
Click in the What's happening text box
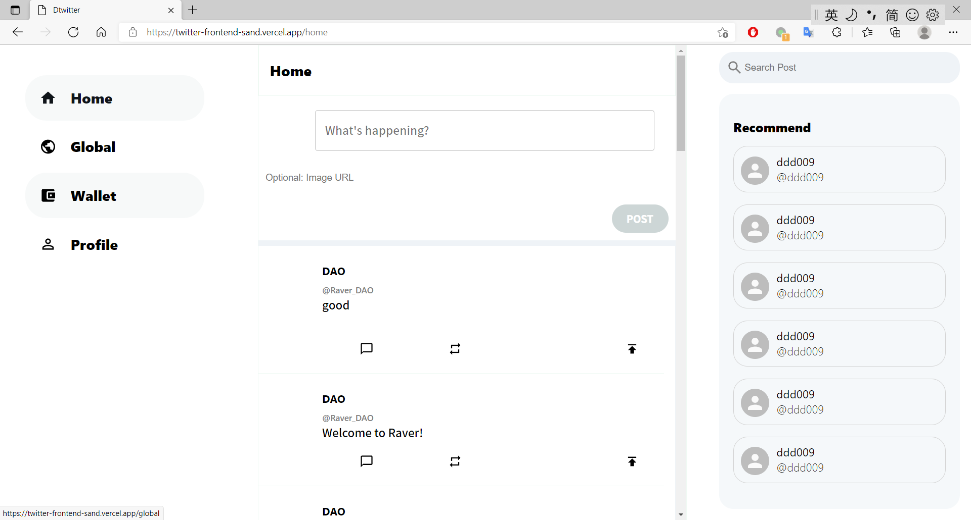pyautogui.click(x=484, y=130)
